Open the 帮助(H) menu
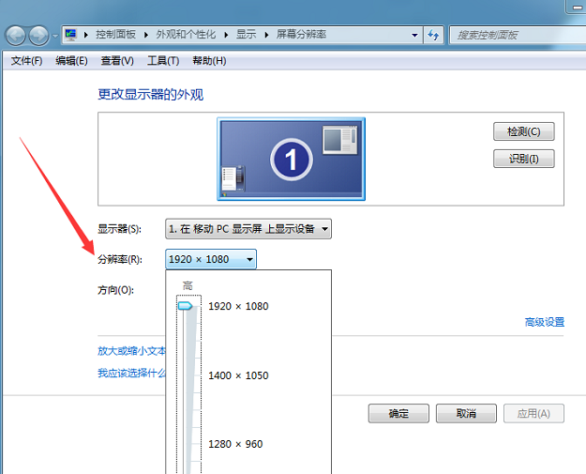586x474 pixels. (209, 61)
